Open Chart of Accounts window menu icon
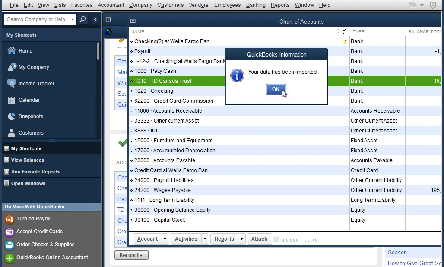This screenshot has height=267, width=444. pyautogui.click(x=133, y=21)
